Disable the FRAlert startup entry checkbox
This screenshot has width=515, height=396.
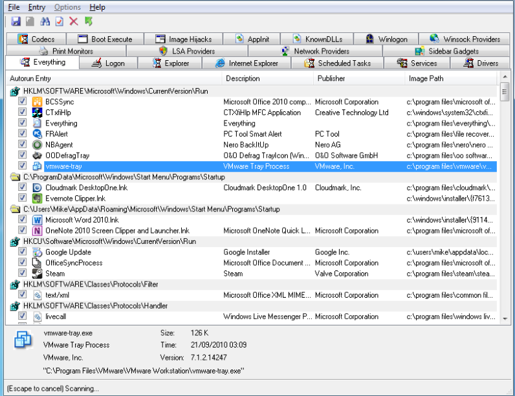(22, 133)
